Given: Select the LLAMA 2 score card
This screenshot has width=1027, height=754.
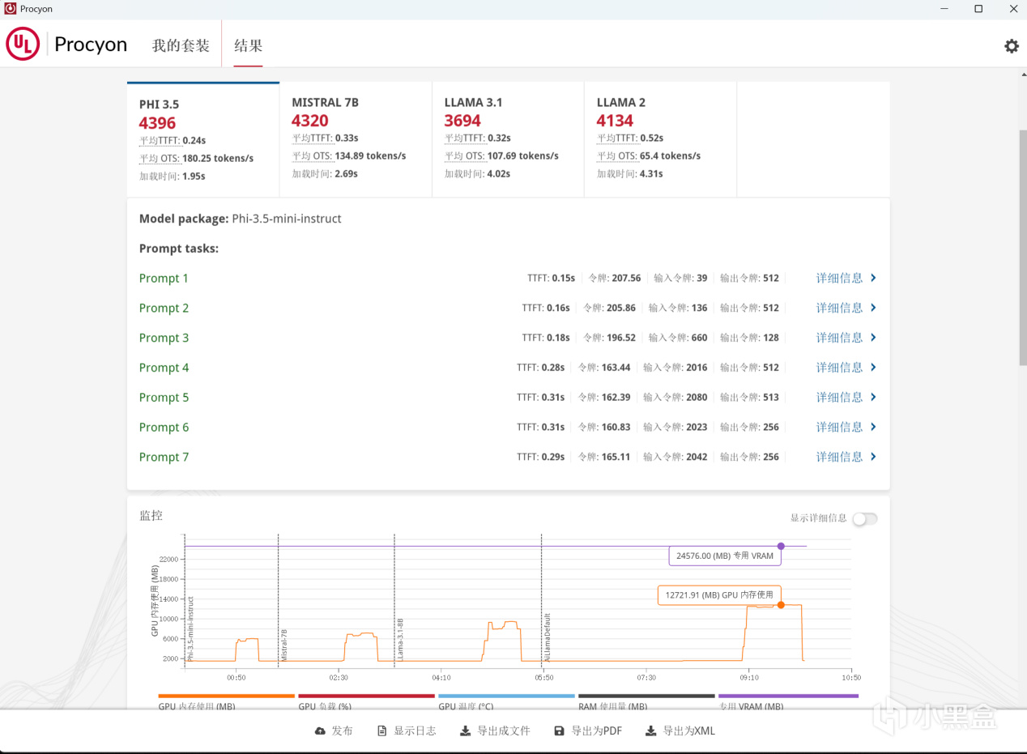Looking at the screenshot, I should (x=660, y=139).
